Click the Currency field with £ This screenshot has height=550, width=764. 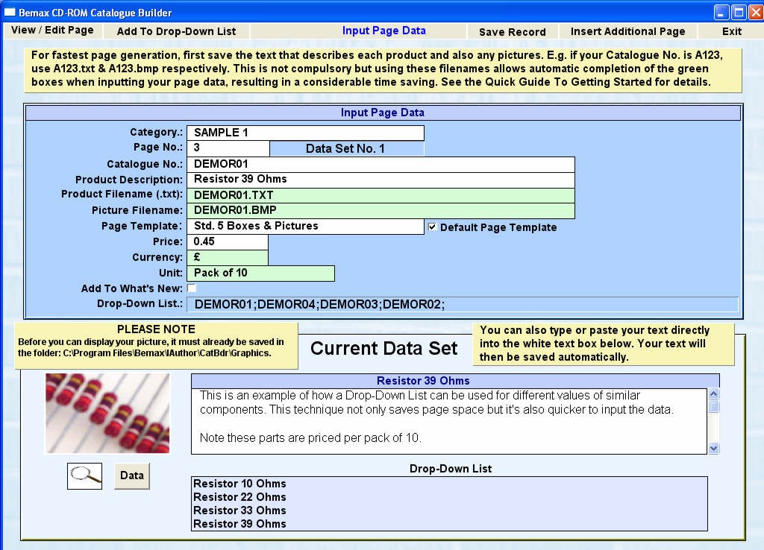(228, 257)
